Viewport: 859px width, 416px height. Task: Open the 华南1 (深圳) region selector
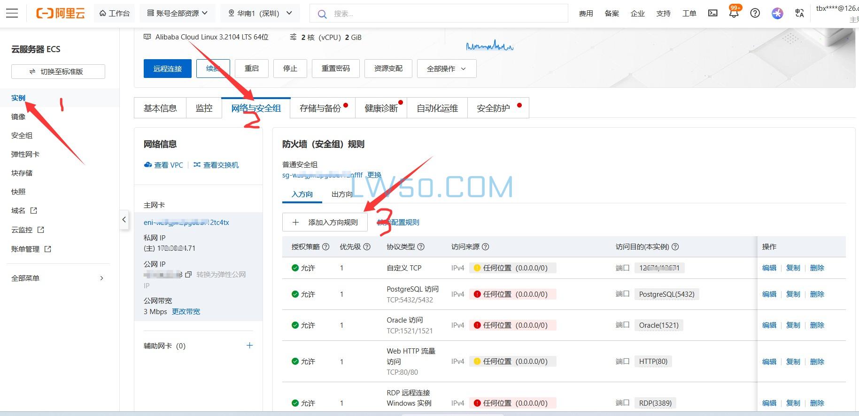(260, 13)
